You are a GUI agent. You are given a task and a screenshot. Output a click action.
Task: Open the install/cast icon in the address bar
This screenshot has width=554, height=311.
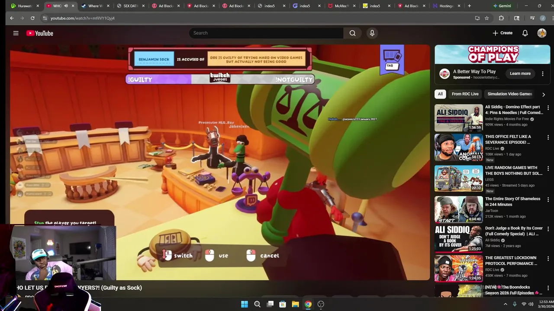point(477,18)
